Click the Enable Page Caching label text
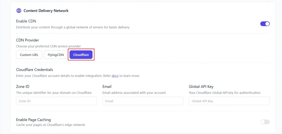This screenshot has height=134, width=282. tap(33, 120)
